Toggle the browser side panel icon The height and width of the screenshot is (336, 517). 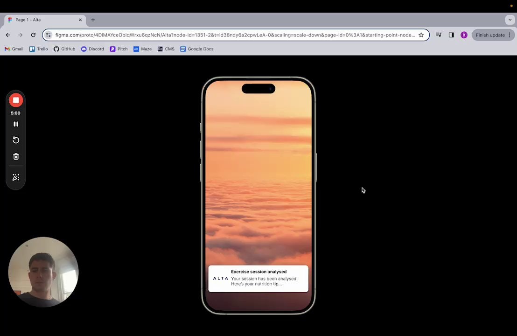[451, 35]
